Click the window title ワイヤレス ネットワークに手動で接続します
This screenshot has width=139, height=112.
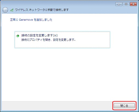point(42,10)
